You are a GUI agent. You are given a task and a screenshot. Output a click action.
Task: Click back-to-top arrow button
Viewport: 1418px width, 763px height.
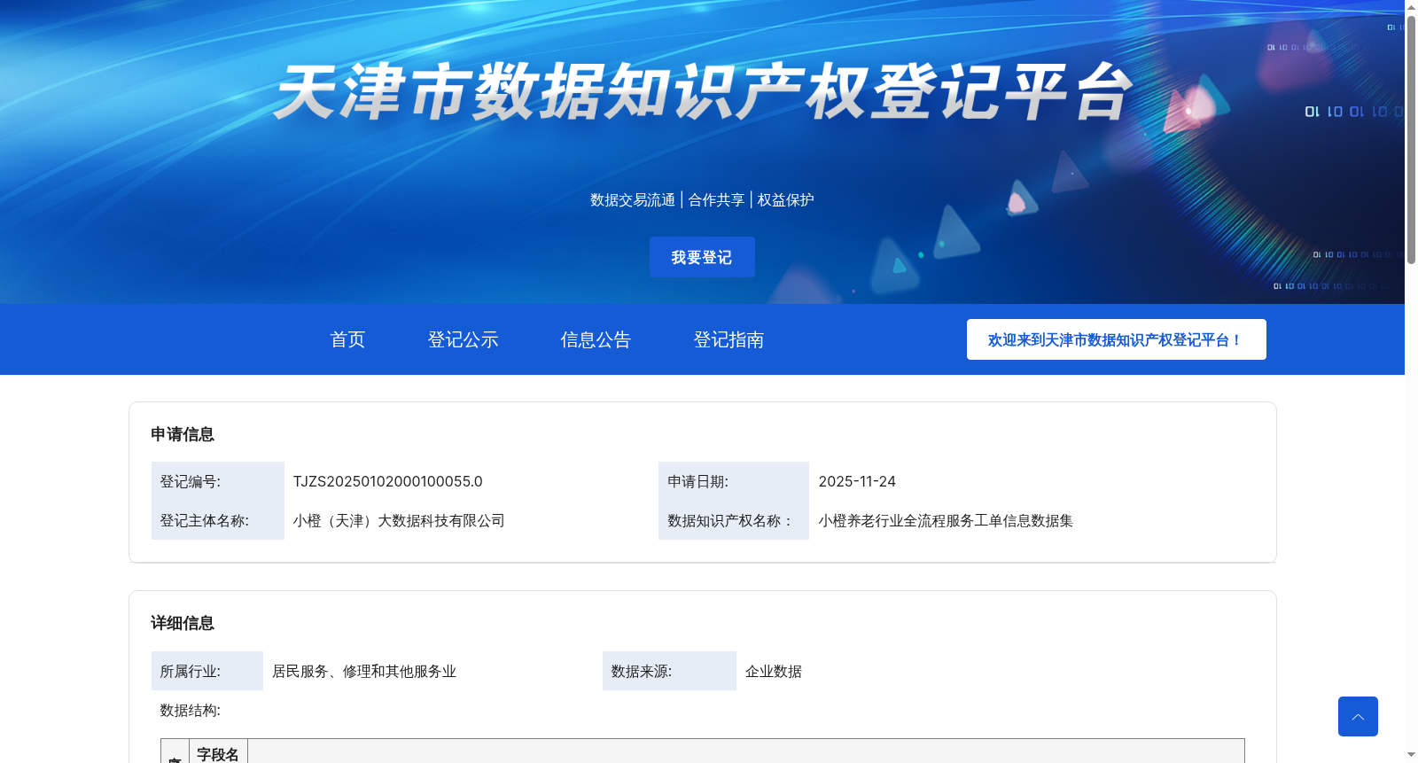(1358, 716)
